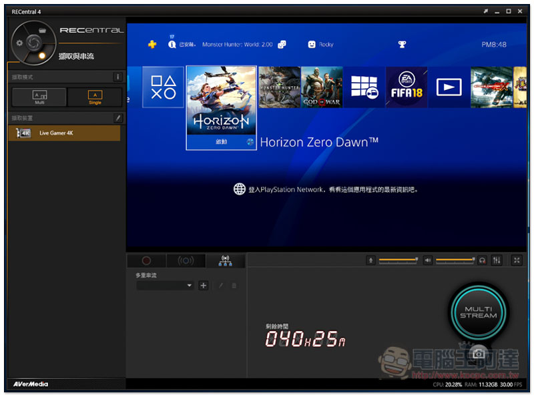Viewport: 534px width, 397px height.
Task: Open PS4 notifications info icon
Action: point(172,44)
